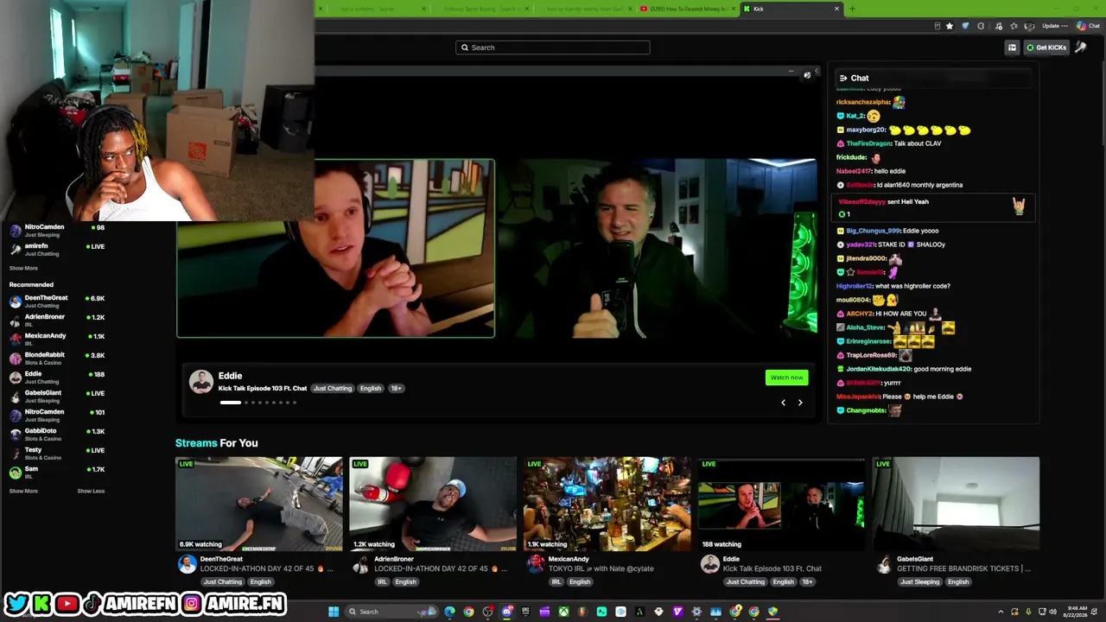Click the browser Copilot Chat button
Image resolution: width=1106 pixels, height=622 pixels.
1090,26
